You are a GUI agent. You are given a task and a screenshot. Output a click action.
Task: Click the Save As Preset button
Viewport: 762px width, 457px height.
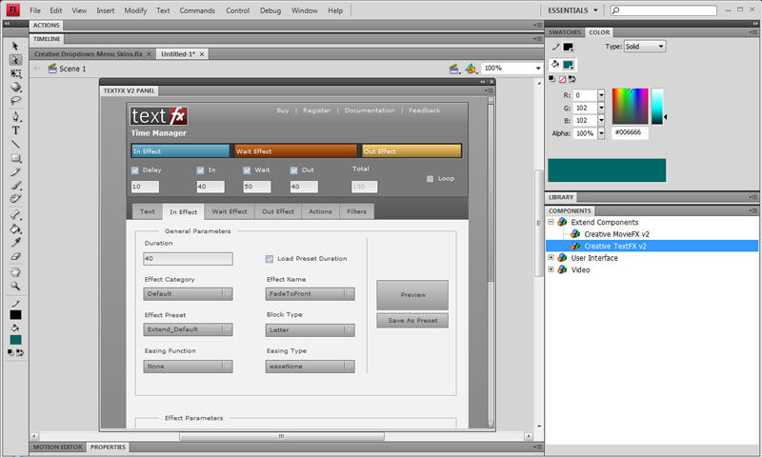(412, 321)
